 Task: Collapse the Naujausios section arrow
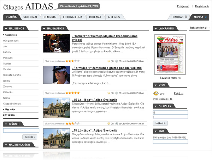click(x=44, y=29)
